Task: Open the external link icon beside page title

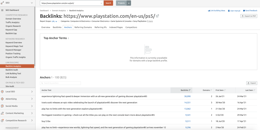Action: click(157, 16)
